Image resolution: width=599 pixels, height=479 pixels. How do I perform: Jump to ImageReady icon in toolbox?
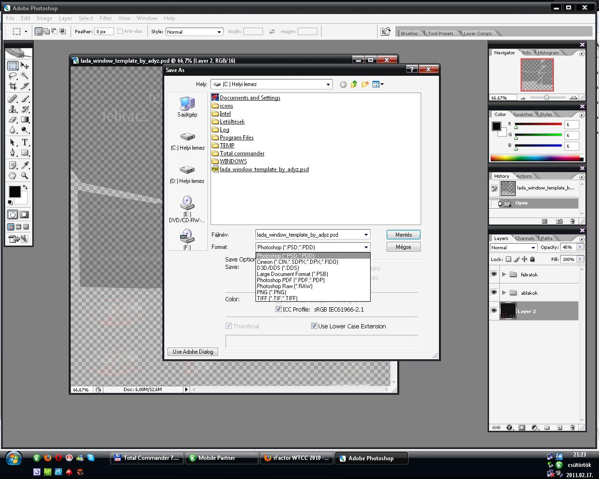click(x=19, y=239)
